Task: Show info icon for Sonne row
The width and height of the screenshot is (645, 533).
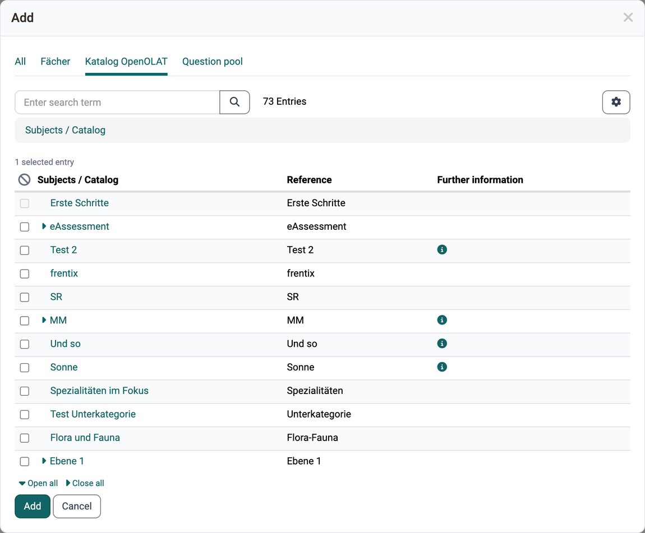Action: tap(442, 367)
